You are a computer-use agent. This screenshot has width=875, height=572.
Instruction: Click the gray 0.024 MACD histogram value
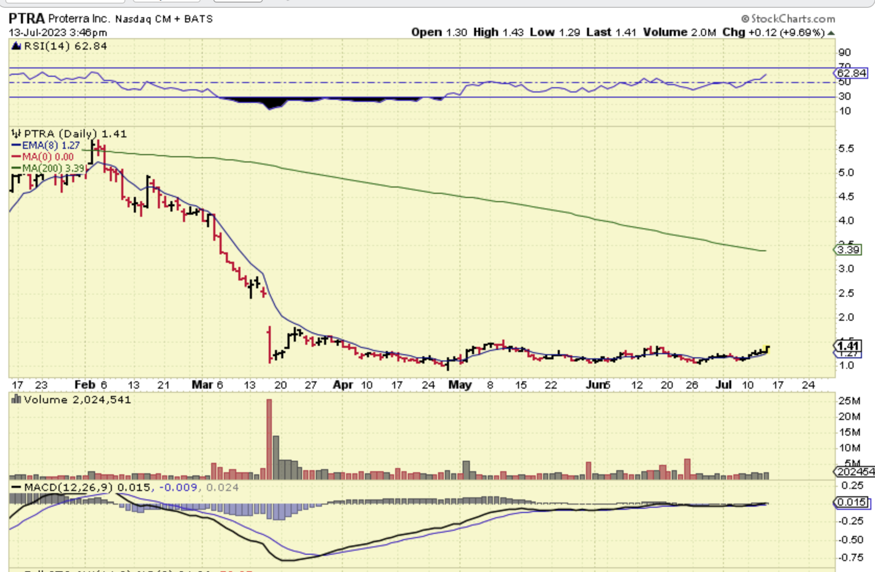tap(222, 487)
